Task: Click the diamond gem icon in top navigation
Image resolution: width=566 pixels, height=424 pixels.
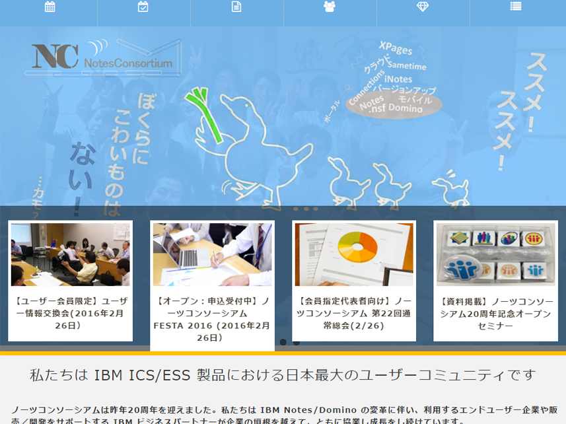Action: click(423, 7)
